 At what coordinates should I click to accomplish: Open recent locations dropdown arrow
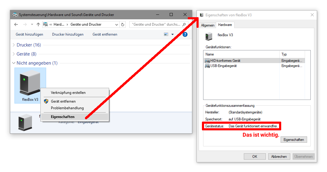[32, 24]
